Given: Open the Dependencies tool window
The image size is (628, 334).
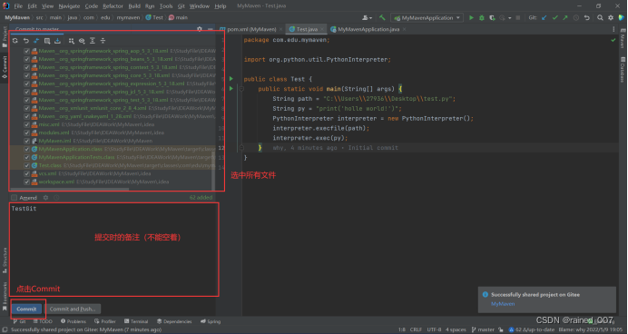Looking at the screenshot, I should click(174, 321).
